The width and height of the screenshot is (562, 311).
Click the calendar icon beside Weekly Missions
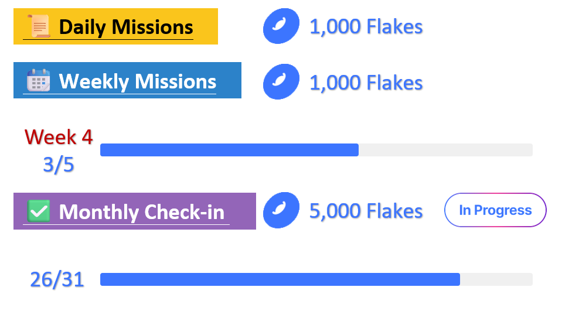(x=39, y=80)
